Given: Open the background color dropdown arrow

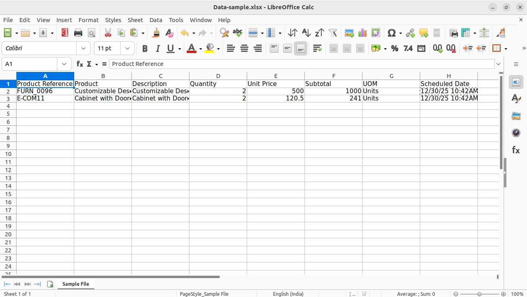Looking at the screenshot, I should pyautogui.click(x=218, y=49).
